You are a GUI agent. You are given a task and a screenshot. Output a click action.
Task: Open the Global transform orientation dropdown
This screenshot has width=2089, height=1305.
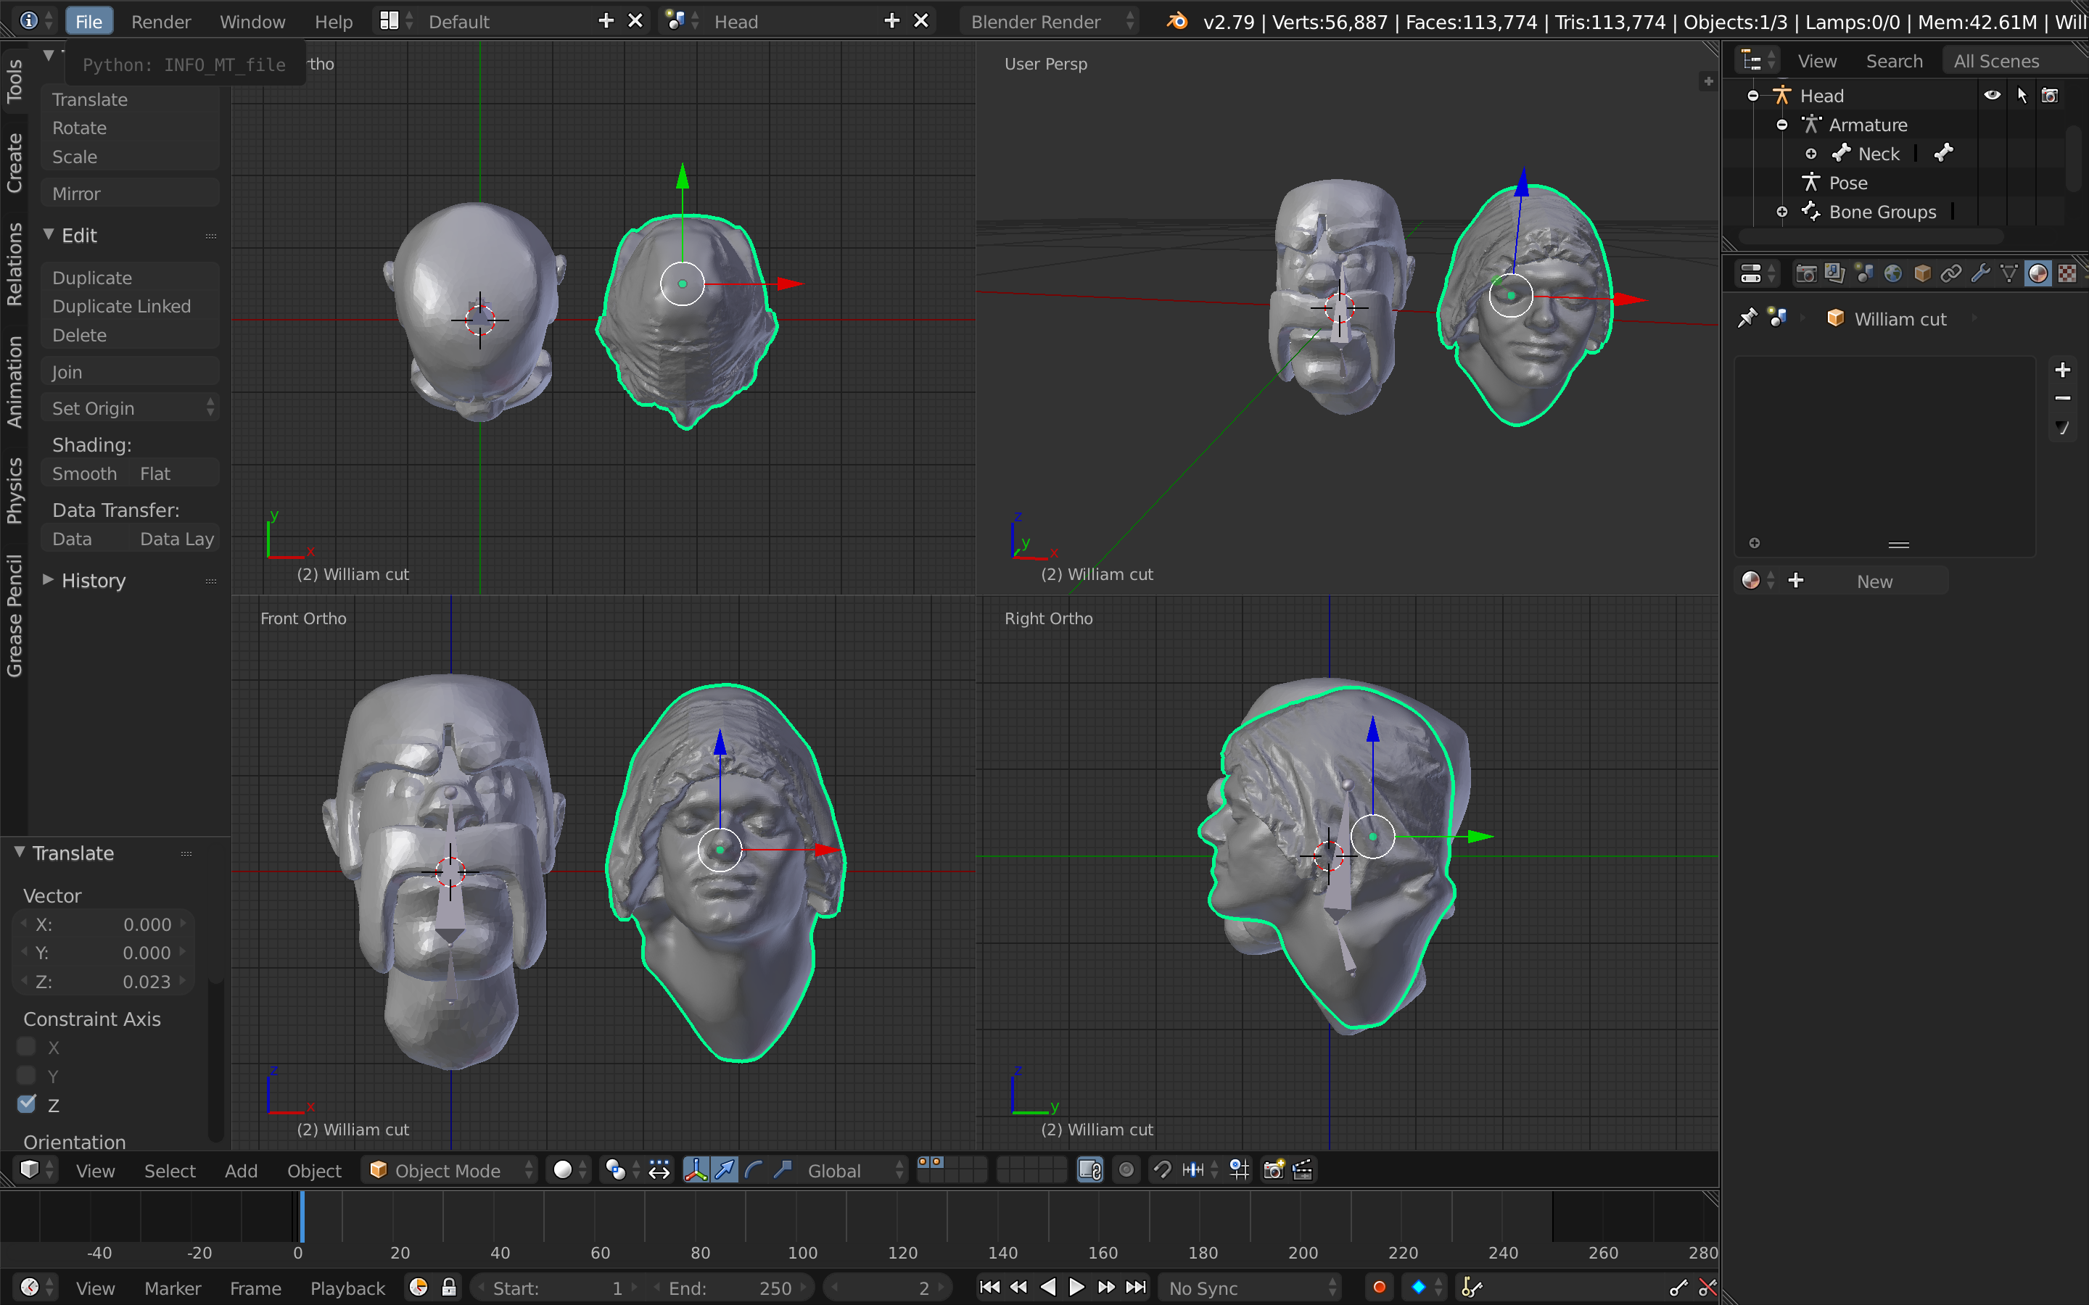pos(854,1169)
